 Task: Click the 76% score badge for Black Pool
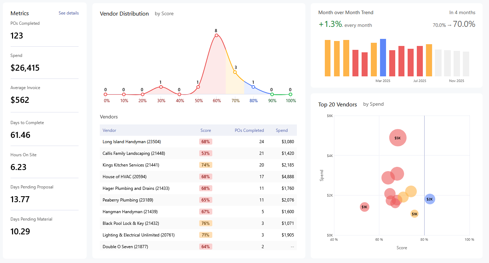[206, 223]
